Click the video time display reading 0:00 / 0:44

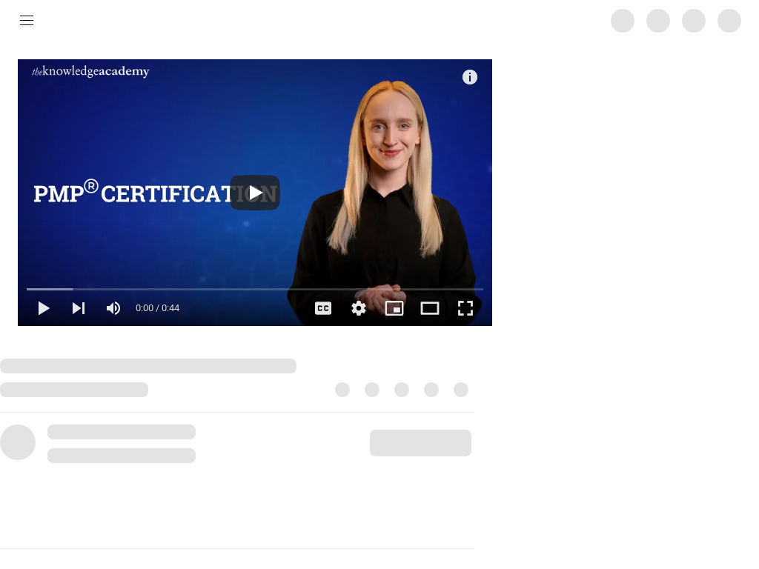coord(157,308)
